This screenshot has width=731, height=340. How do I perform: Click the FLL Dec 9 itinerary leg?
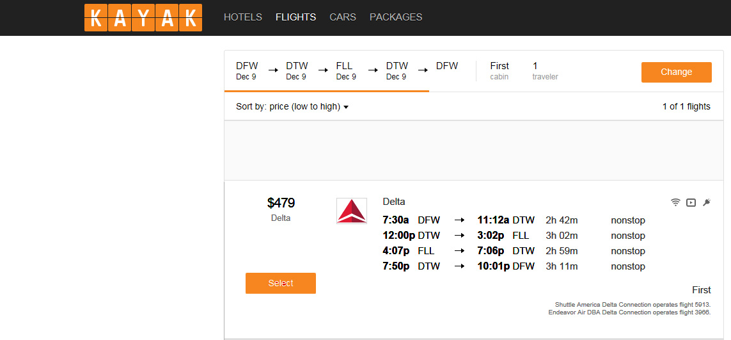click(346, 70)
